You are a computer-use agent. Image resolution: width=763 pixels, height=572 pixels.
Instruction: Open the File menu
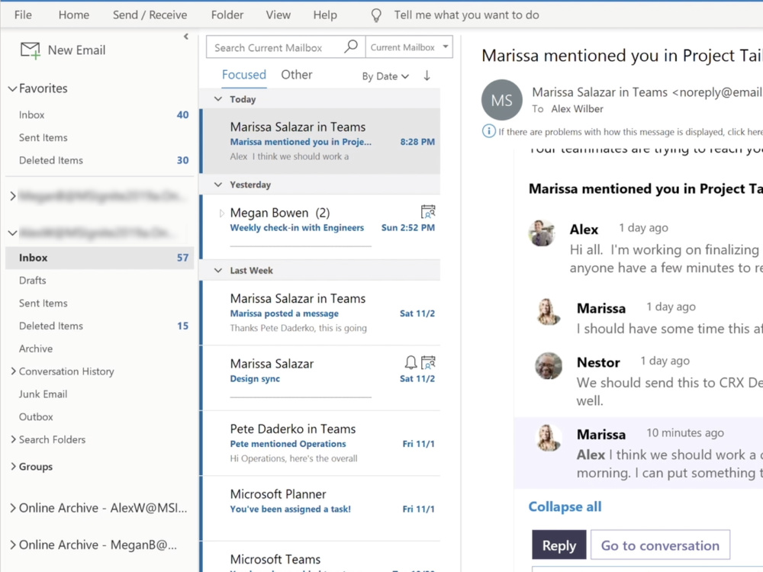coord(23,15)
